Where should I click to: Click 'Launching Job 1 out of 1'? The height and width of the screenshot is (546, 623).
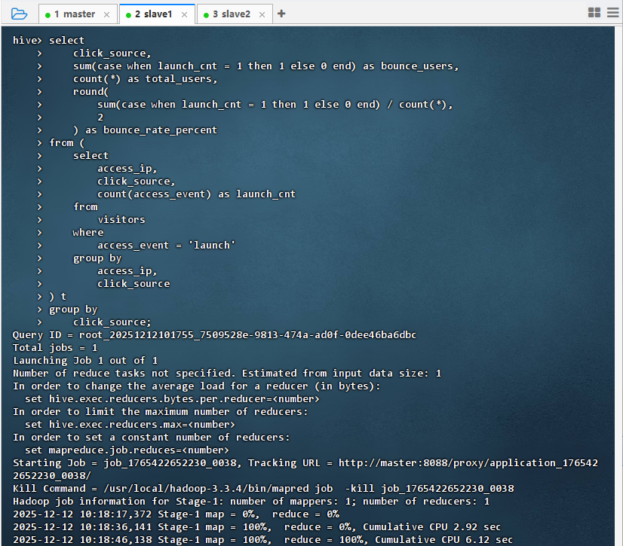tap(85, 361)
